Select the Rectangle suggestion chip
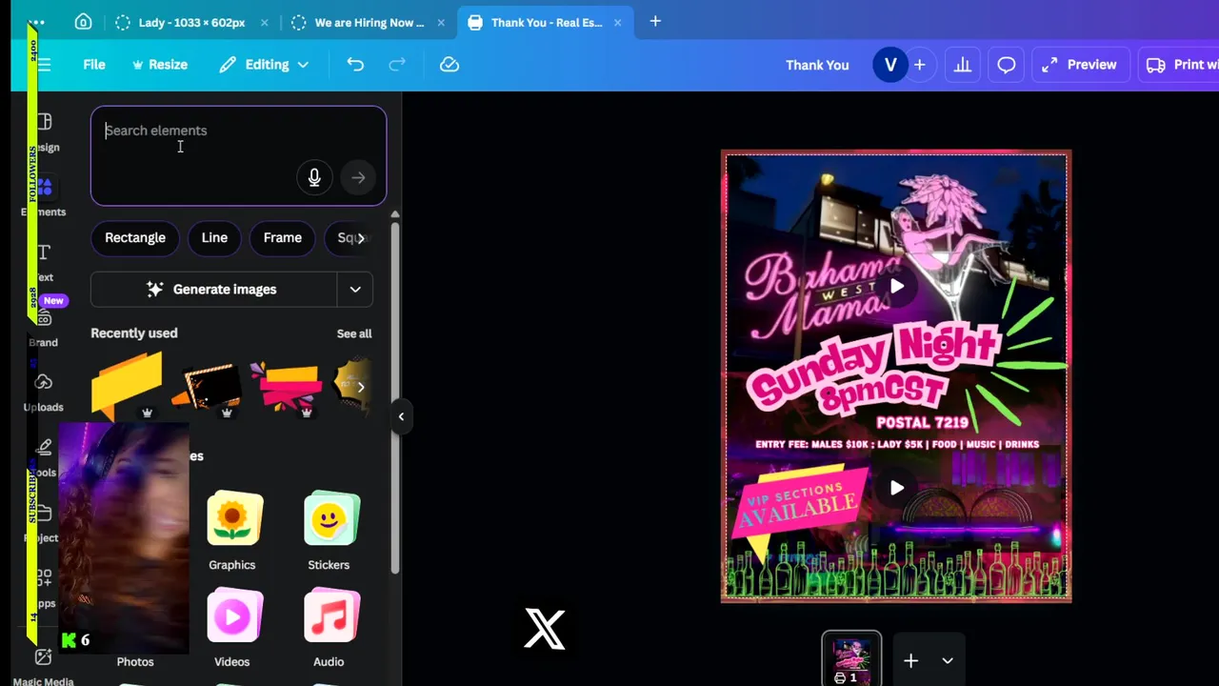 [x=135, y=238]
